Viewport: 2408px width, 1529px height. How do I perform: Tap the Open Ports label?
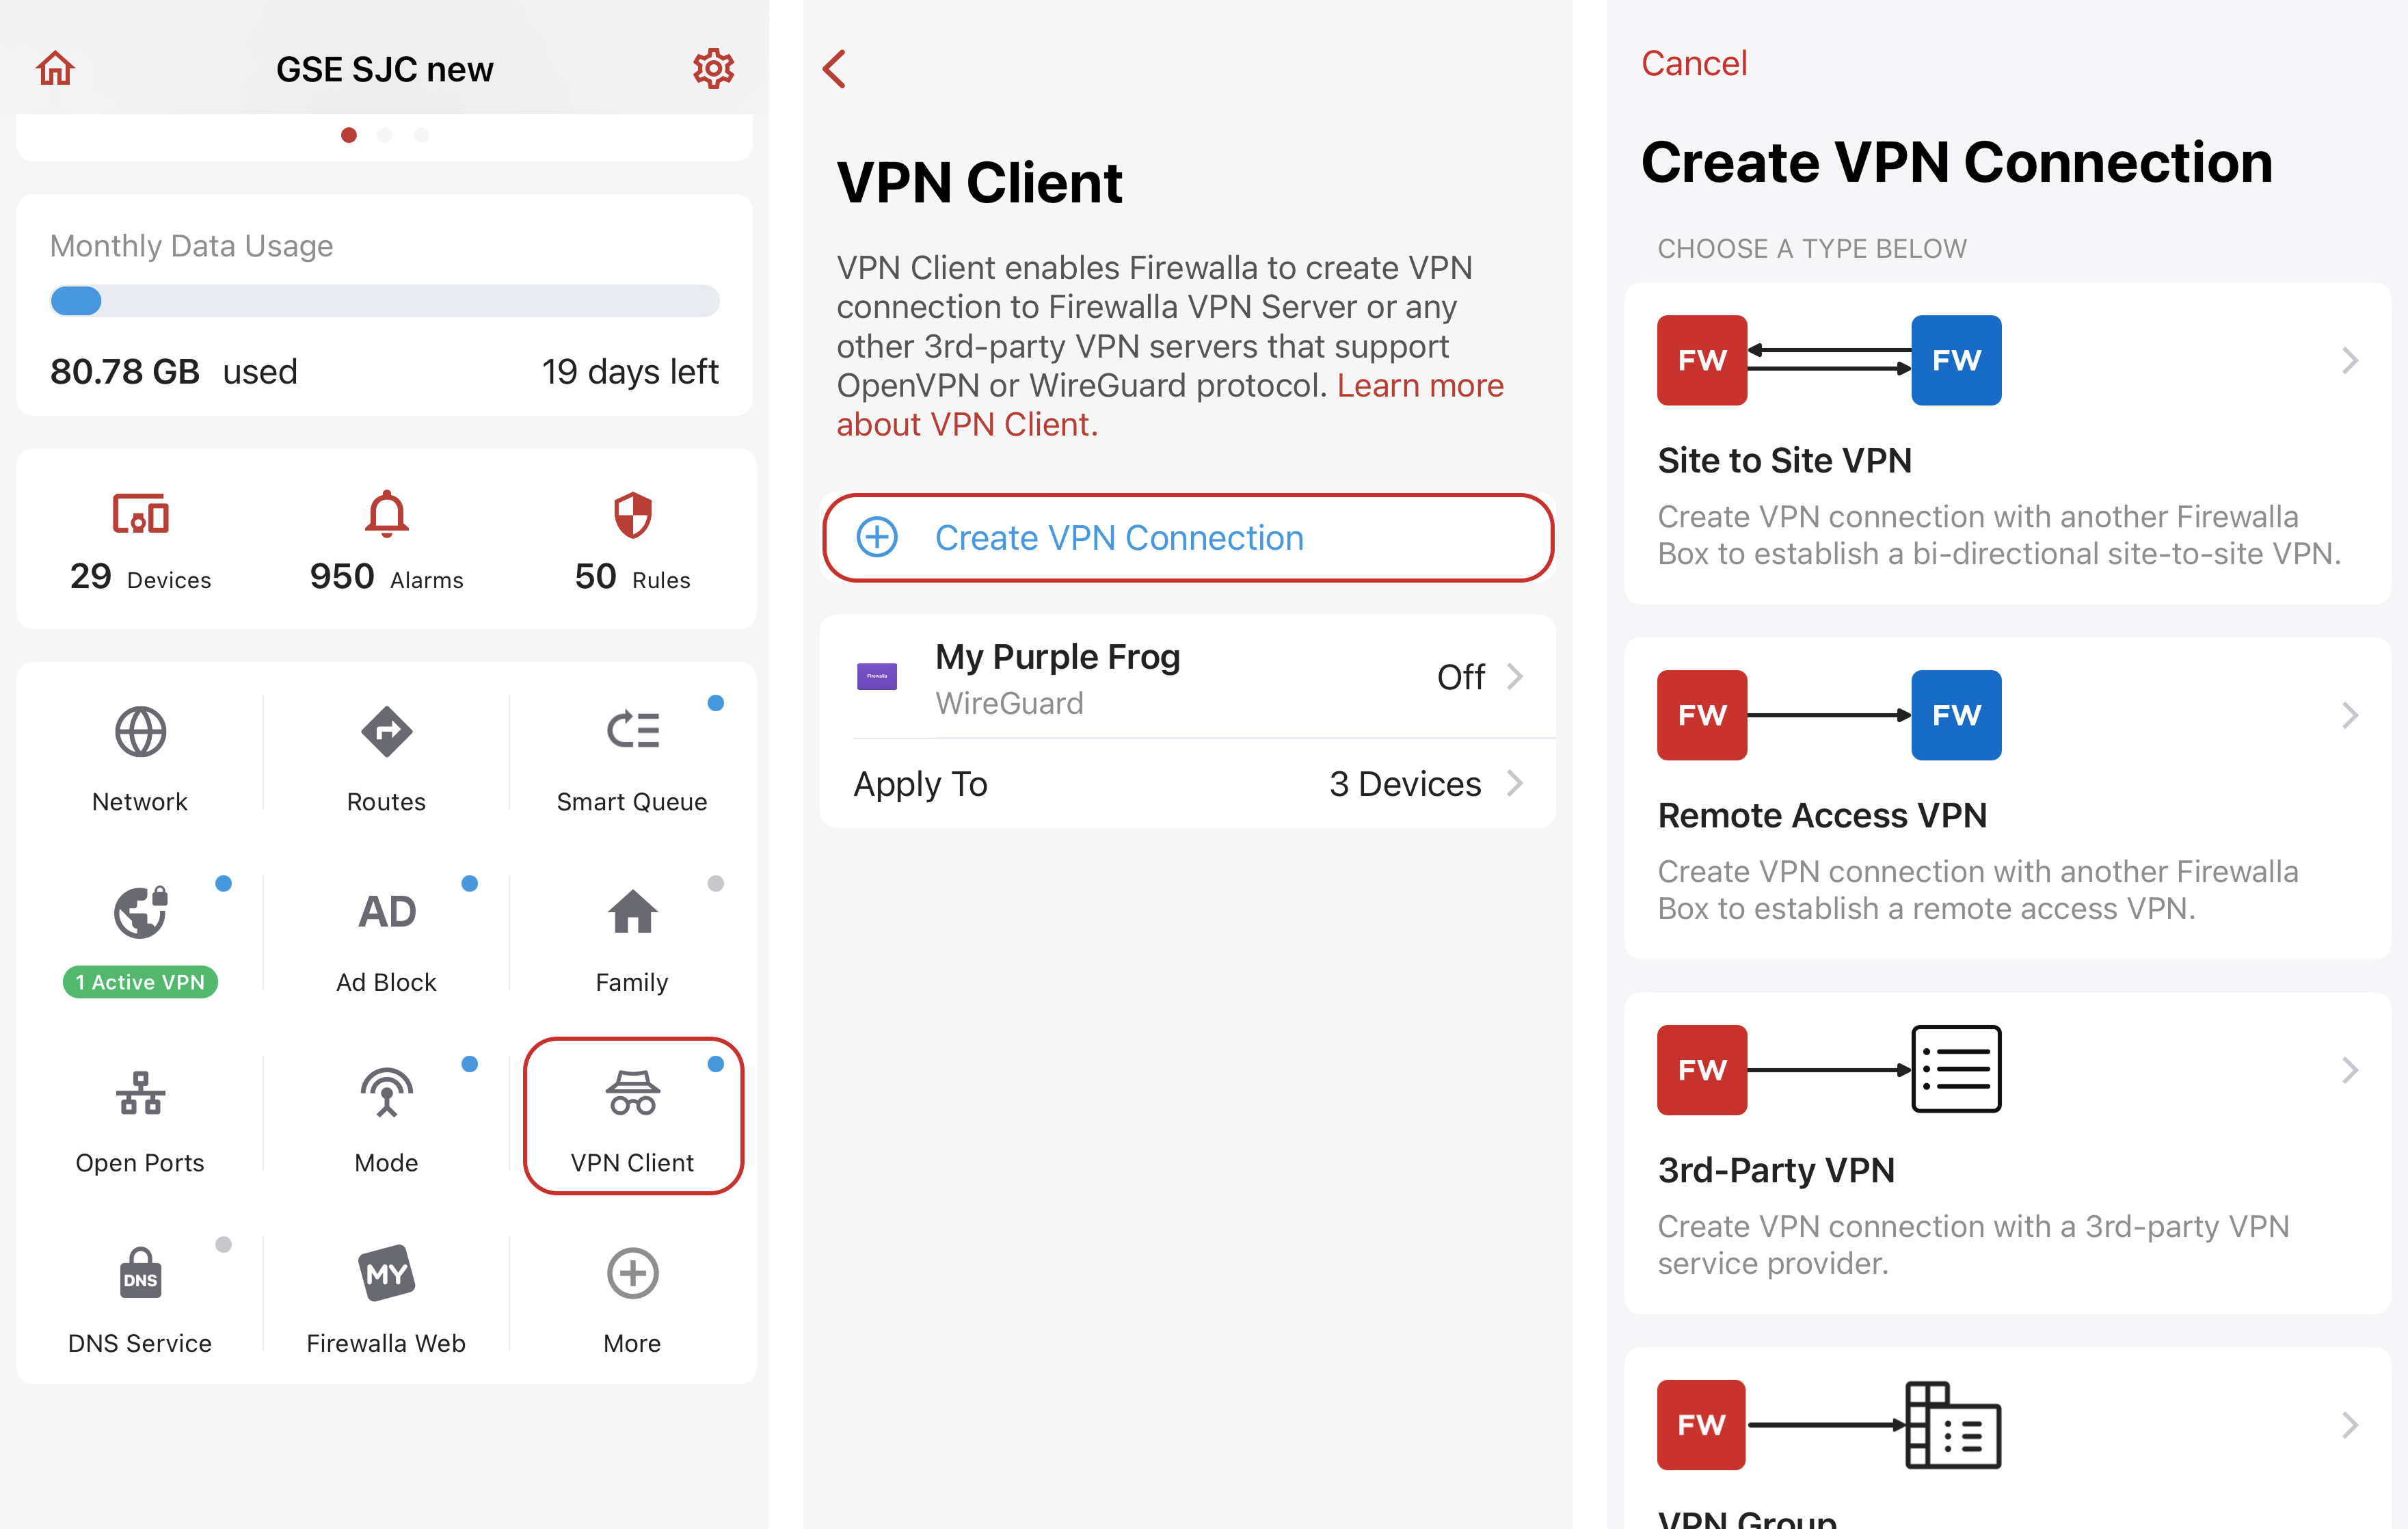click(140, 1163)
